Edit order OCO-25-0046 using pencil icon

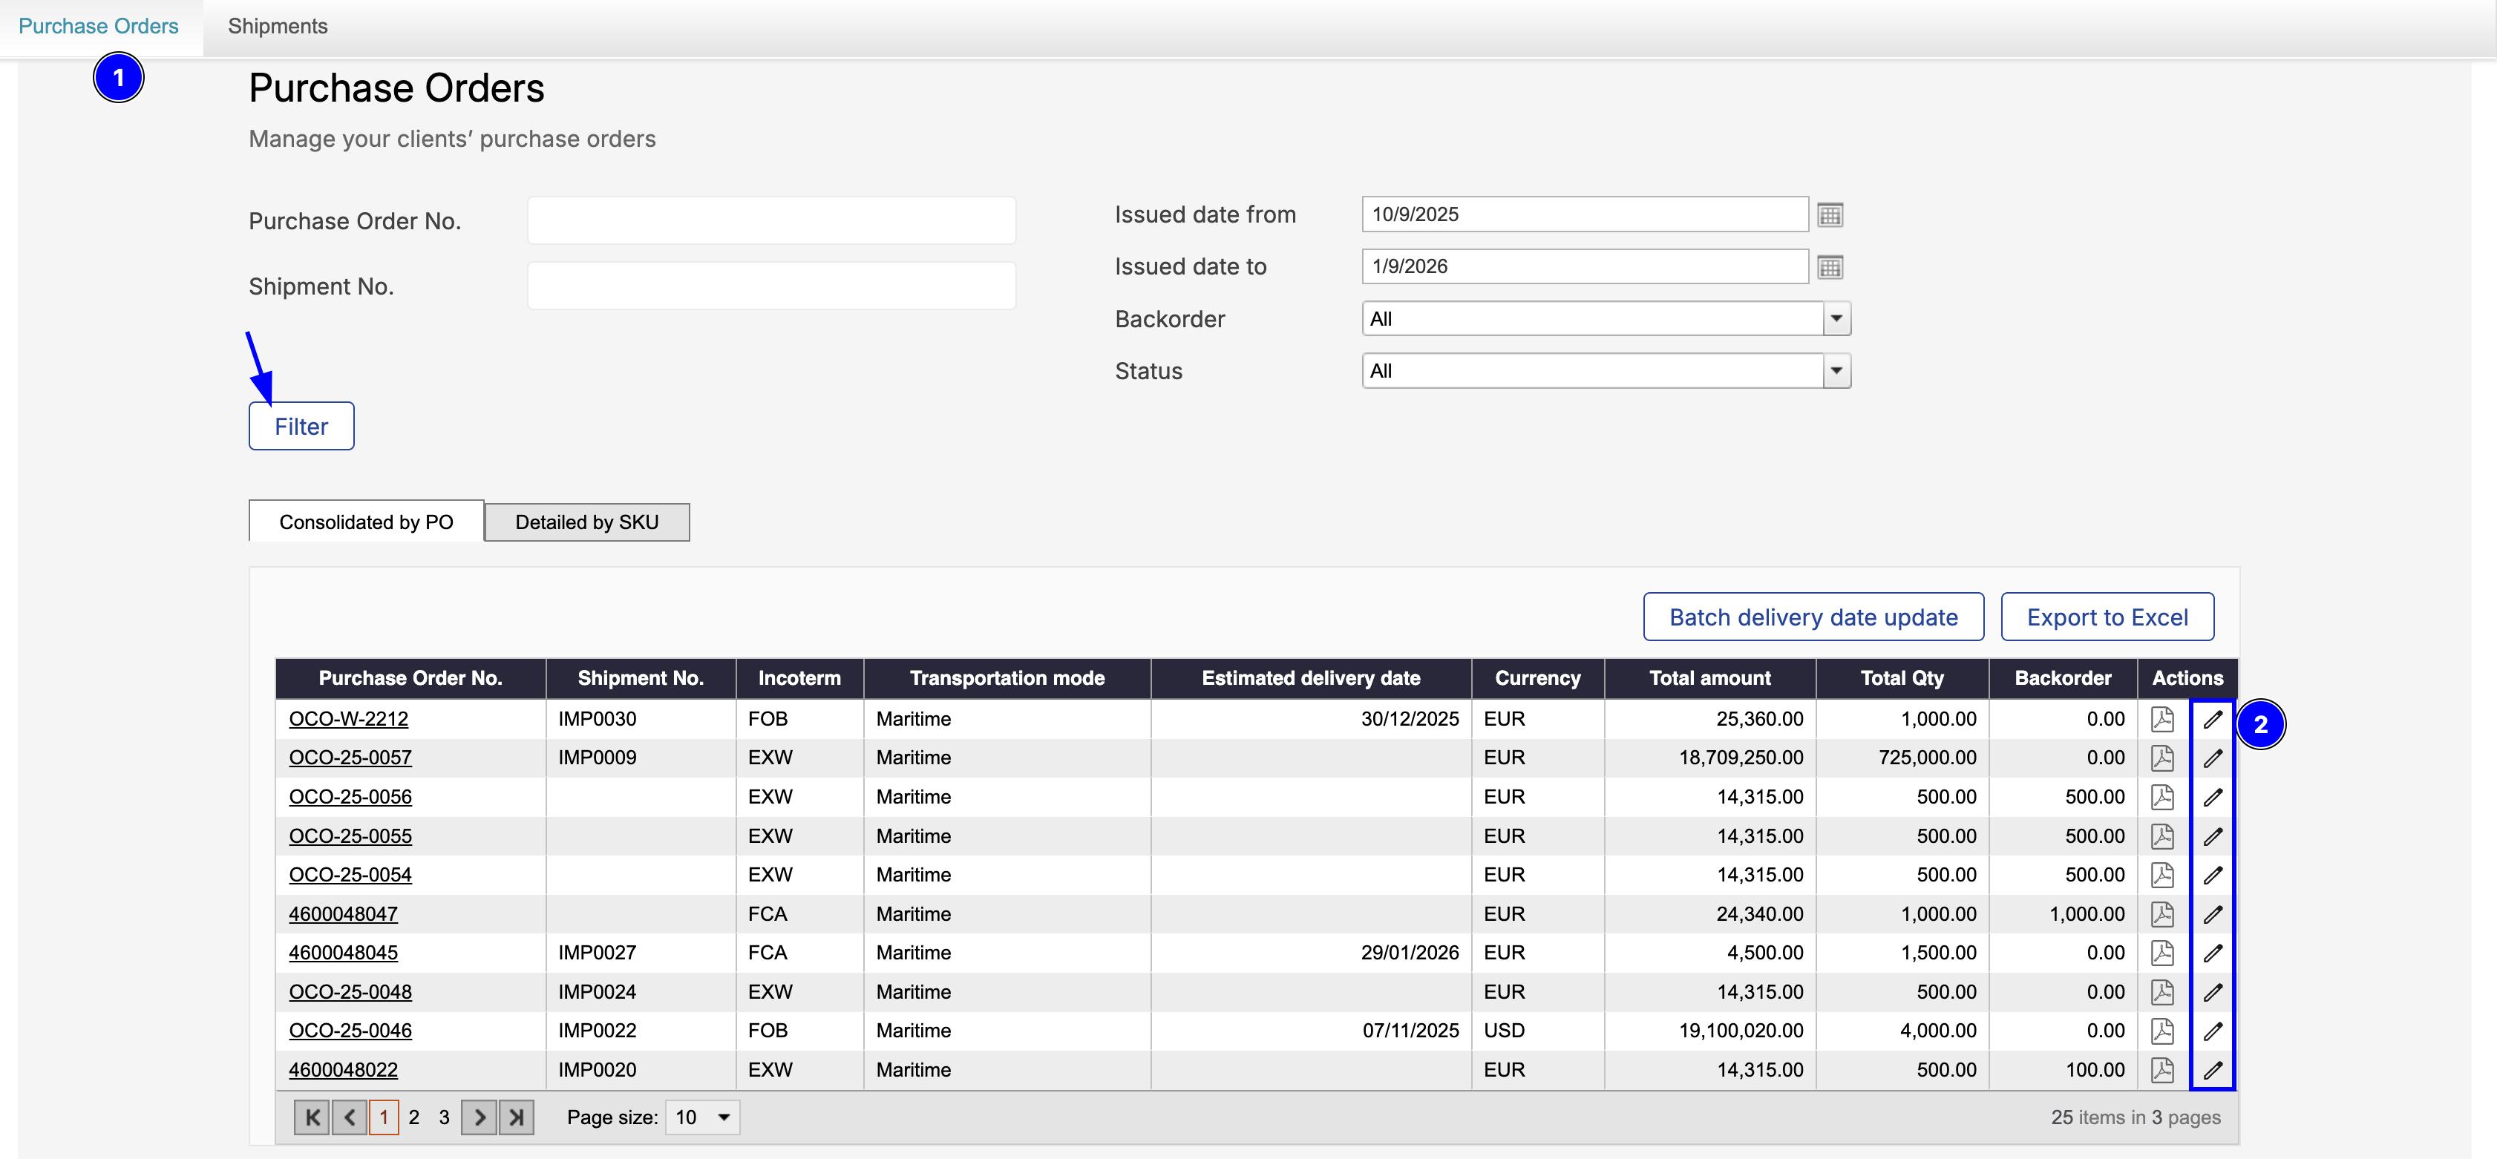click(x=2212, y=1031)
